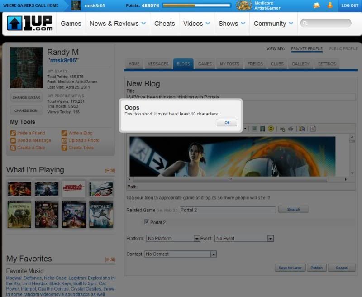Open the Friends tab

tap(255, 64)
